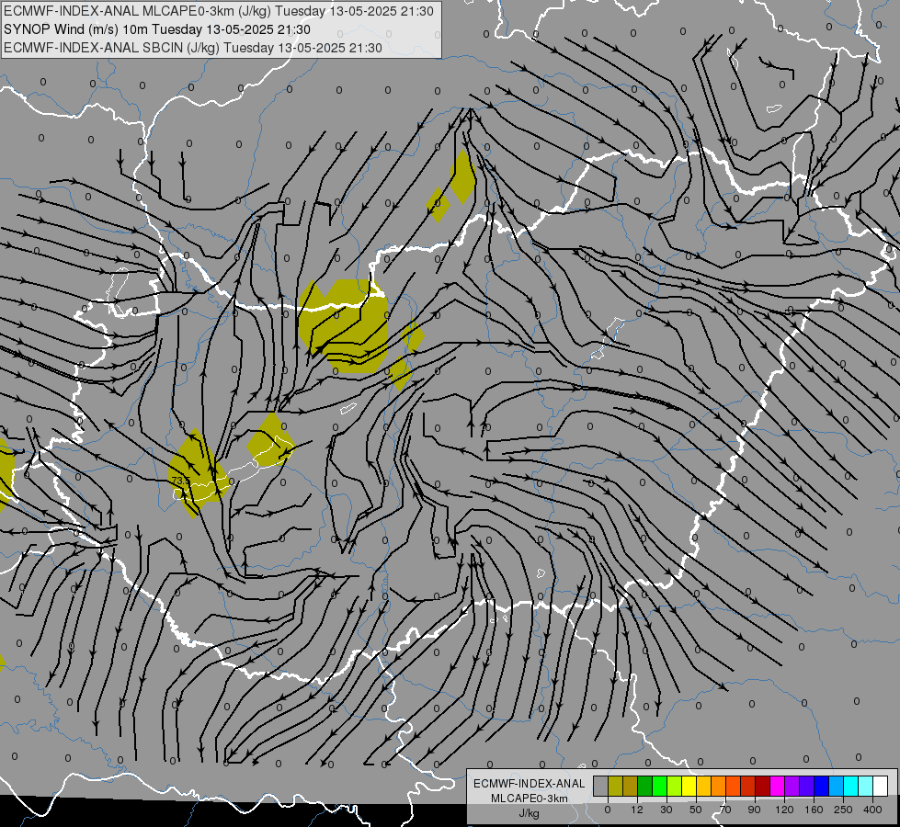Click the legend tick value 160
Image resolution: width=900 pixels, height=827 pixels.
point(814,810)
